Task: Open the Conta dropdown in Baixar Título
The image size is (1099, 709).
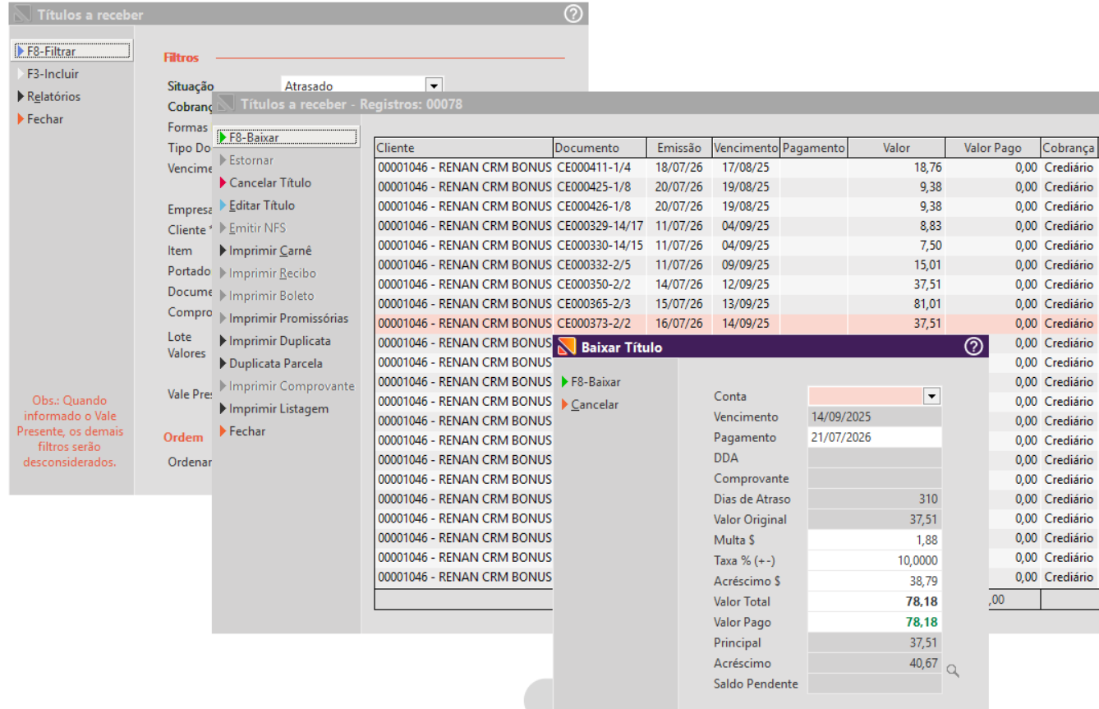Action: pos(931,396)
